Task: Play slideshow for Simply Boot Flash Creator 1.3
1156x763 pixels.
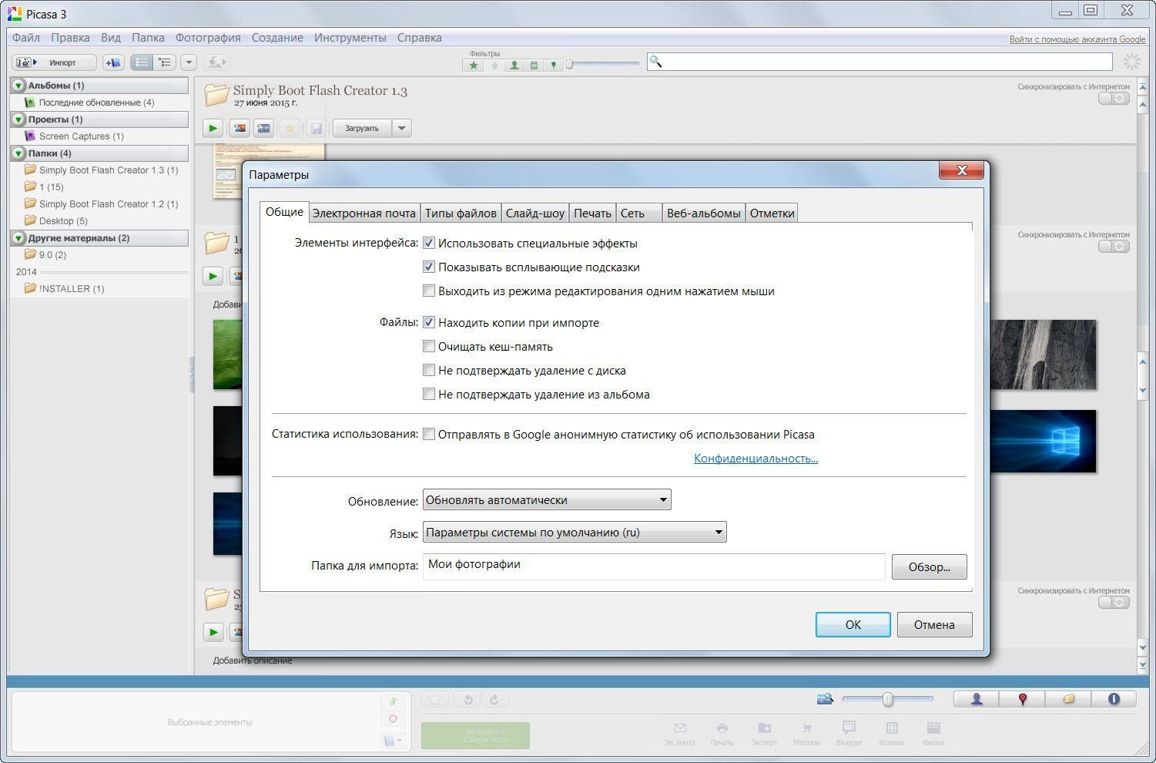Action: [213, 128]
